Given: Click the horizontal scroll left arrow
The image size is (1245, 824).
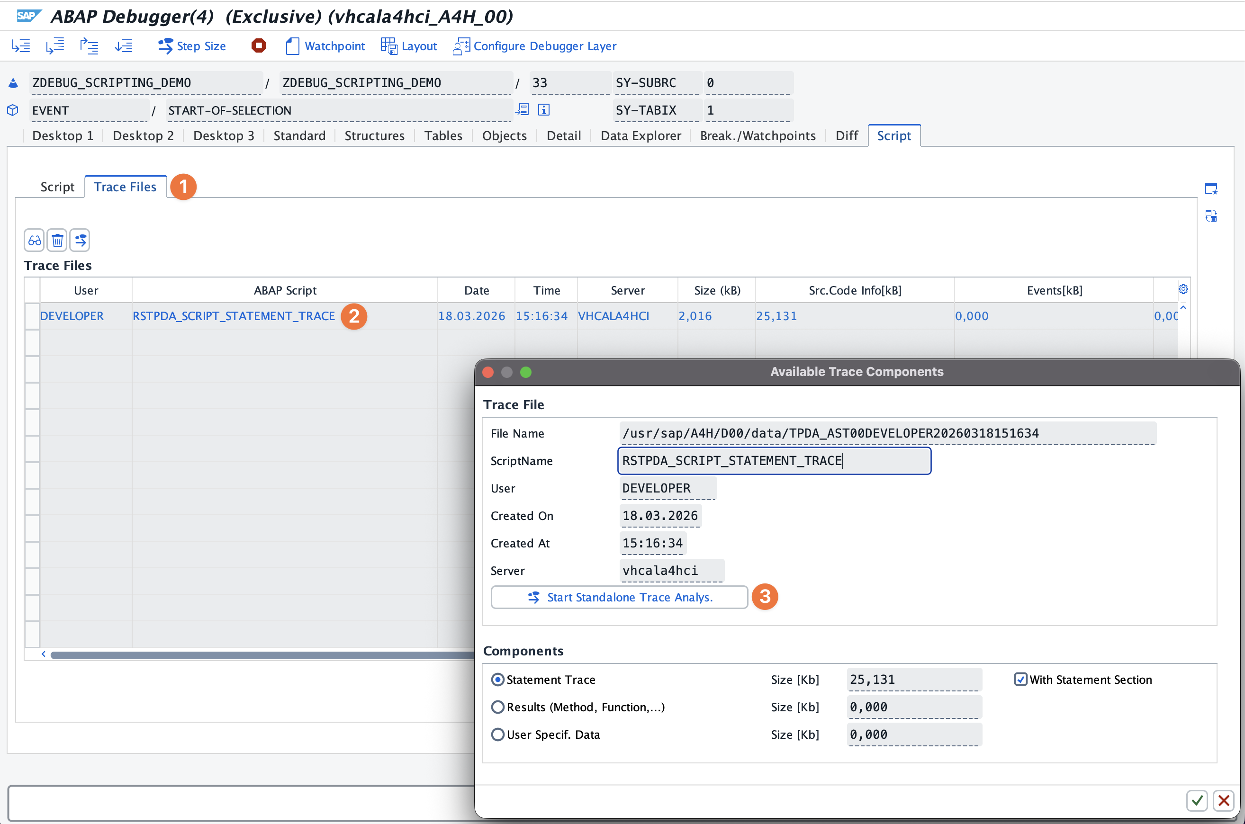Looking at the screenshot, I should (44, 654).
